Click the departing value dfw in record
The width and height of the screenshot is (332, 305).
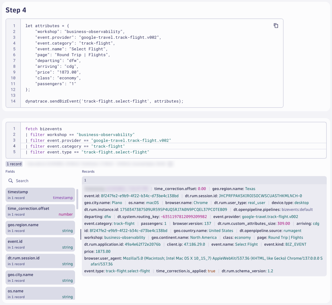click(108, 217)
